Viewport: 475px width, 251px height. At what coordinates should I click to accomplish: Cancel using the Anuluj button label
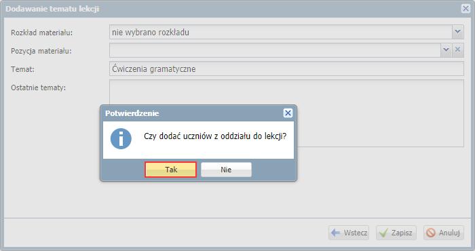pos(449,233)
